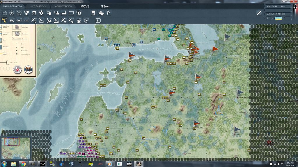Image resolution: width=298 pixels, height=167 pixels.
Task: Click the diagonal line round button
Action: [x=259, y=13]
